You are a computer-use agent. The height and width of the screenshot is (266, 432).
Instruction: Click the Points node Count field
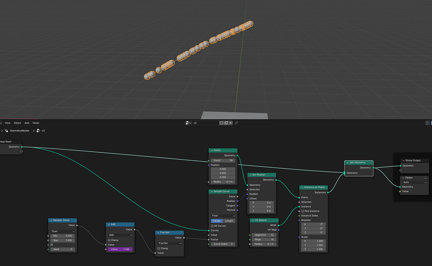click(223, 161)
